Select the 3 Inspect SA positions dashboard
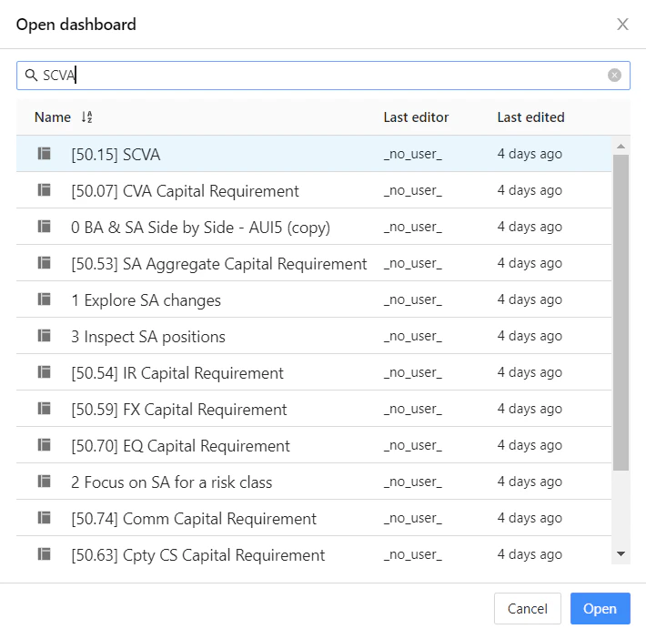 point(314,336)
